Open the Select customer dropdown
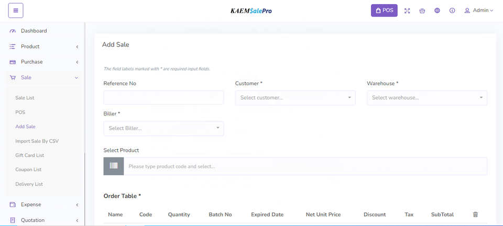Image resolution: width=503 pixels, height=226 pixels. tap(295, 98)
